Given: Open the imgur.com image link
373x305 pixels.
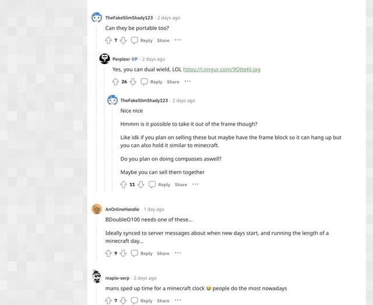Looking at the screenshot, I should pos(221,69).
